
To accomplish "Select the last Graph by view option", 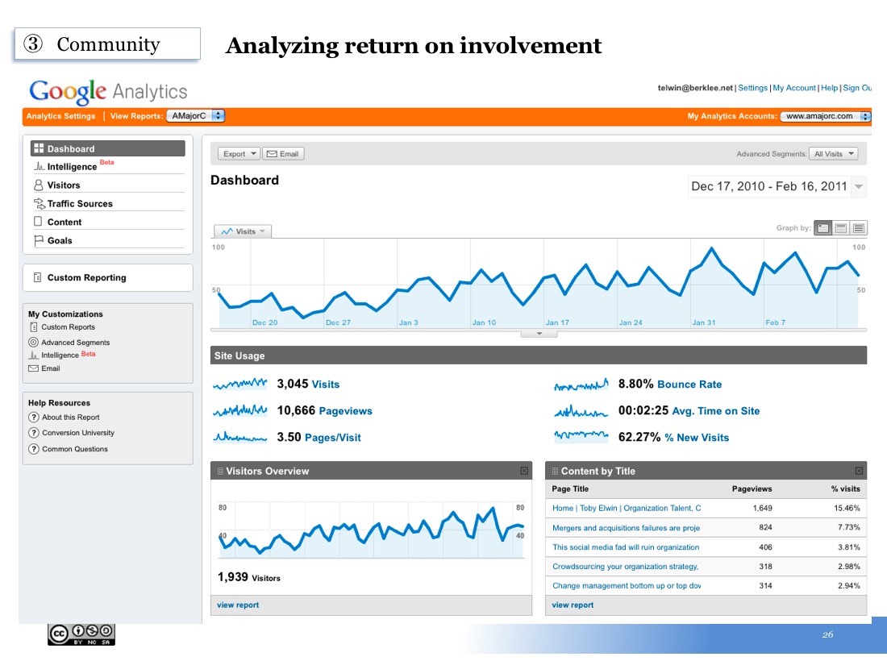I will (859, 228).
